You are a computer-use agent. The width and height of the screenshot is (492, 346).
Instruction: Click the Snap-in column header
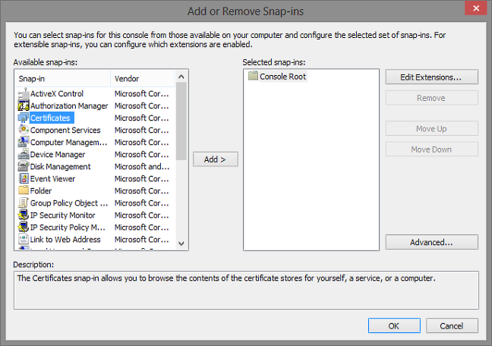(x=62, y=78)
